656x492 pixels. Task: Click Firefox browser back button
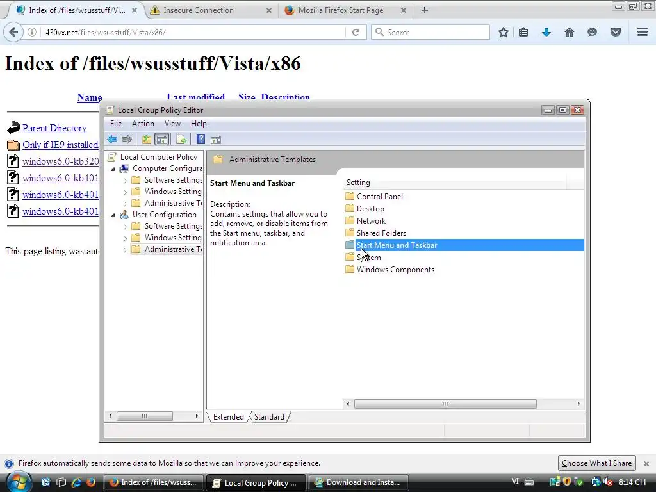tap(13, 32)
